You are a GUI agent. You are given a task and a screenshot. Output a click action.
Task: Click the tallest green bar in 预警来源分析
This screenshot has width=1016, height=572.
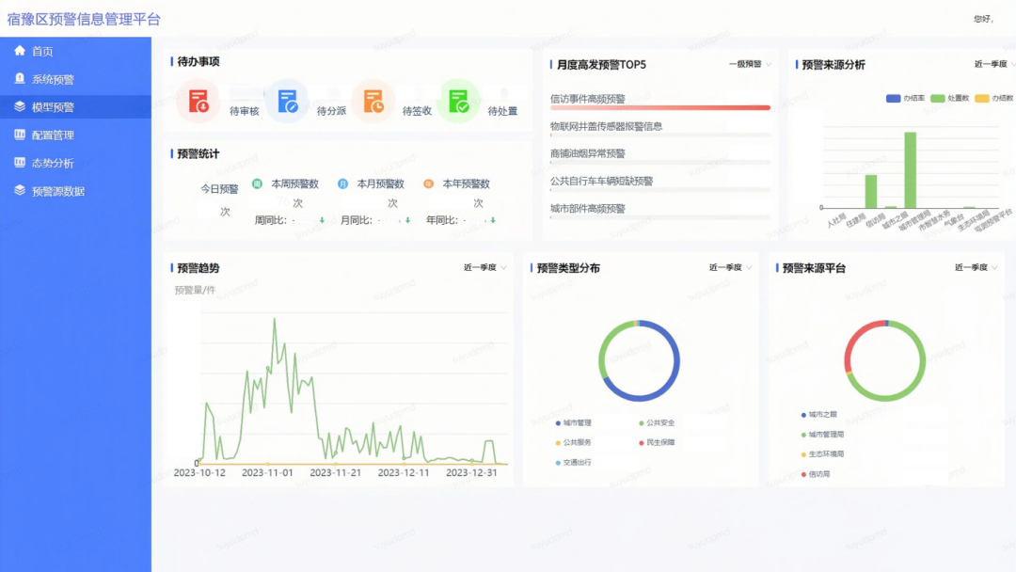tap(910, 169)
